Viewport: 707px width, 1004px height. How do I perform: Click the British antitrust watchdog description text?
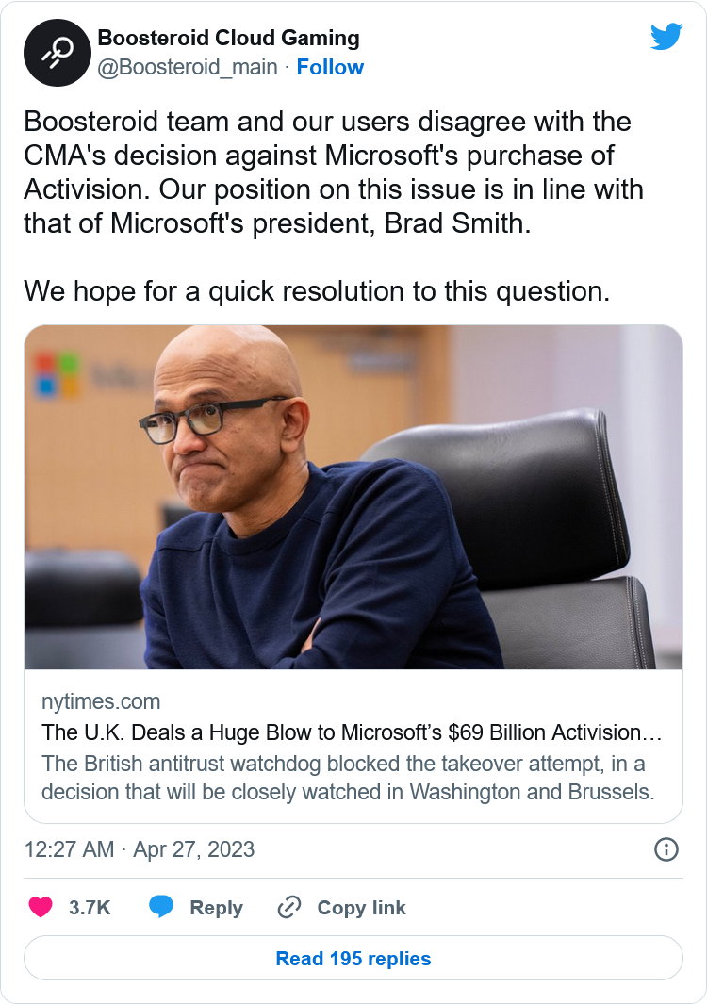349,777
